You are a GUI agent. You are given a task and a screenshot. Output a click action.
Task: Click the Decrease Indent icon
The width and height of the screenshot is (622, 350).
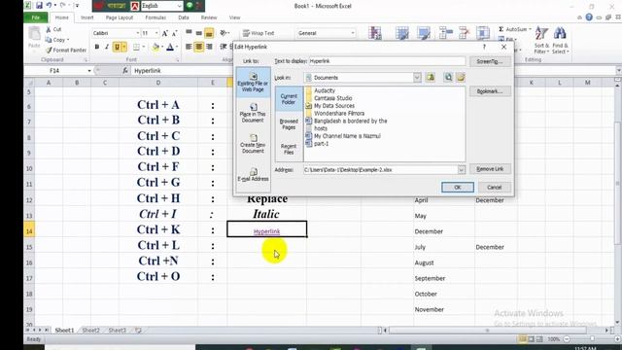[x=224, y=47]
